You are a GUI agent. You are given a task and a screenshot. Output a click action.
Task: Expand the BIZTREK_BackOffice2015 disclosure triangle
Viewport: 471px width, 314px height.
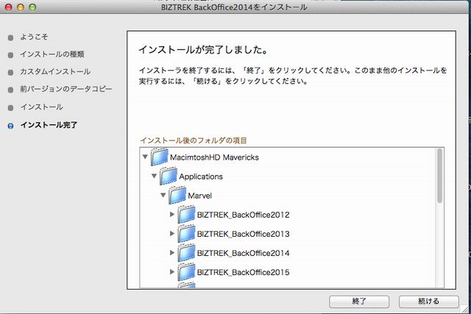172,272
